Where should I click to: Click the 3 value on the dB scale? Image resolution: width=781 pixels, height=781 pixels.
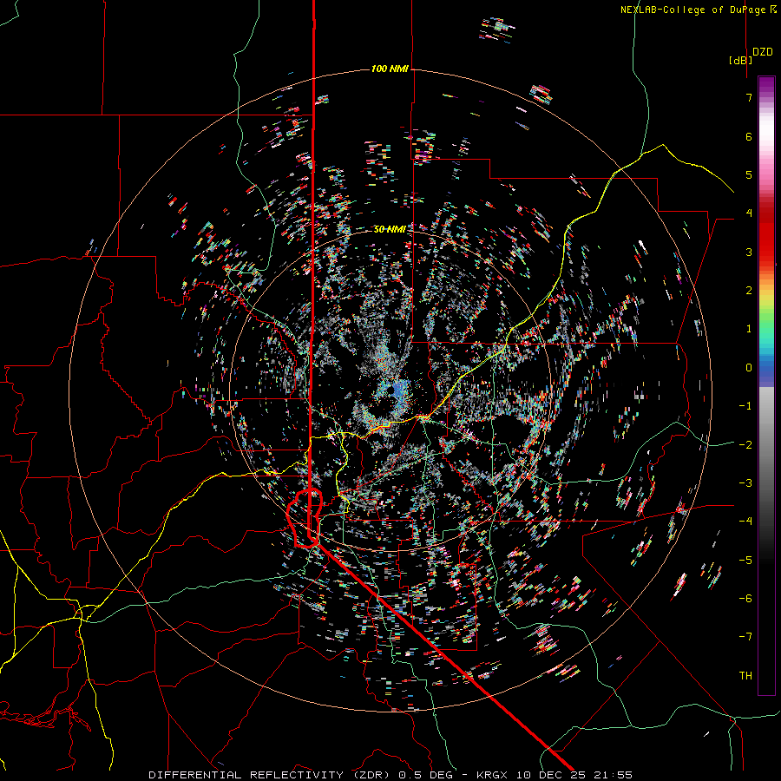tap(749, 252)
